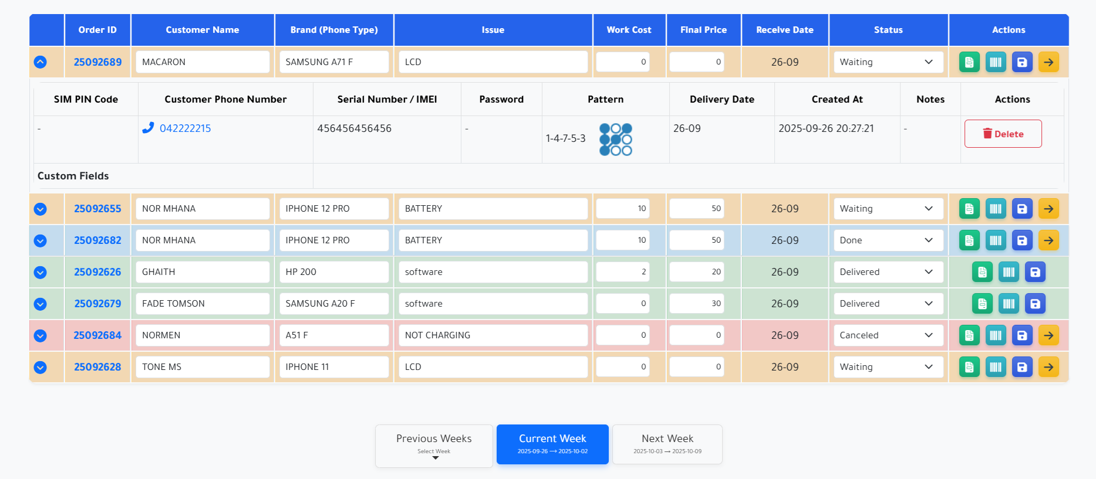Collapse details of order 25092689
The image size is (1096, 479).
click(x=41, y=62)
